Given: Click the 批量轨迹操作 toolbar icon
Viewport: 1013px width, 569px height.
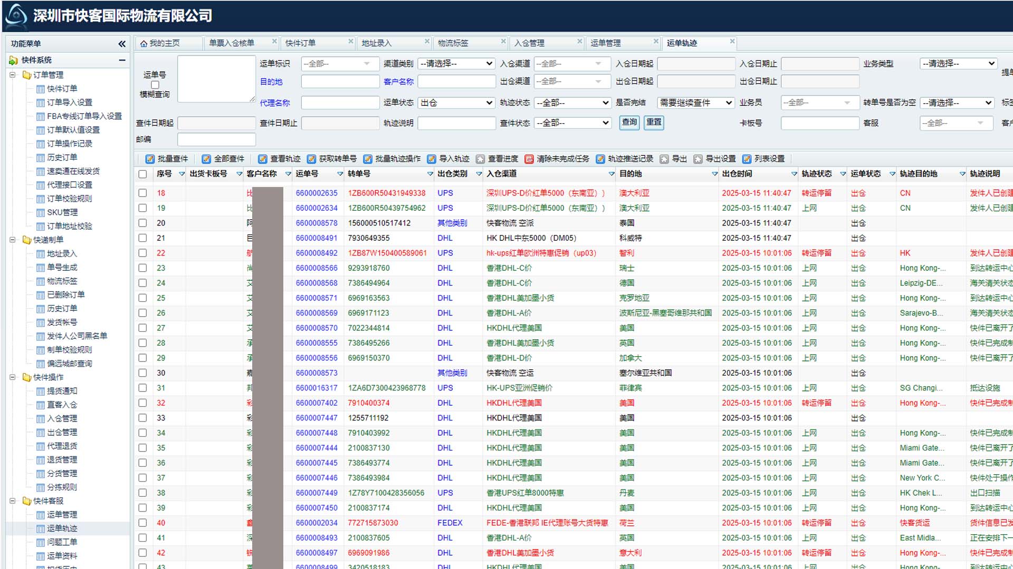Looking at the screenshot, I should pos(368,159).
